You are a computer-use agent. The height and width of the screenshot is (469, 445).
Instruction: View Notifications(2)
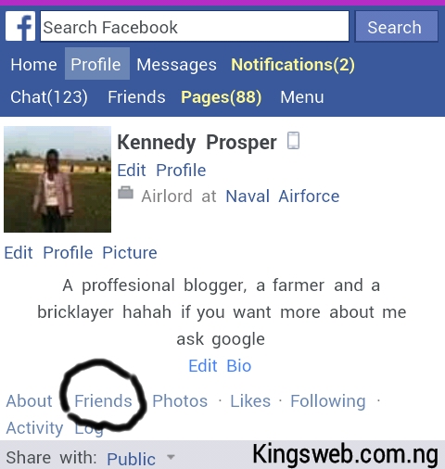(x=293, y=65)
